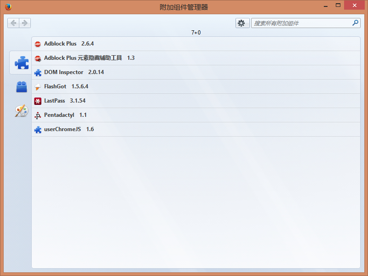Select the DOM Inspector name text
Viewport: 368px width, 276px height.
(63, 72)
